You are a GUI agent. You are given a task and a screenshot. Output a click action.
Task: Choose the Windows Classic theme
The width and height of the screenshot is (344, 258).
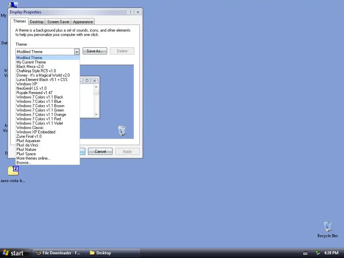click(x=48, y=128)
